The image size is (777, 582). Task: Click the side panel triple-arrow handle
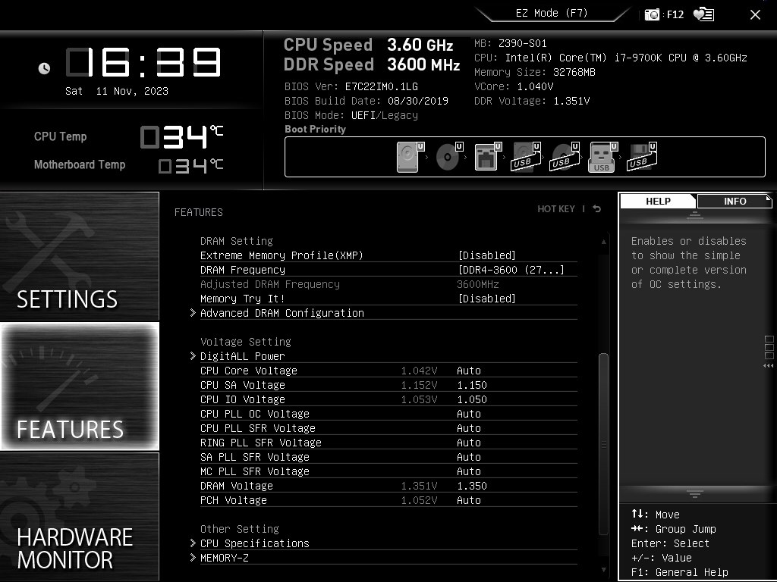(x=769, y=366)
